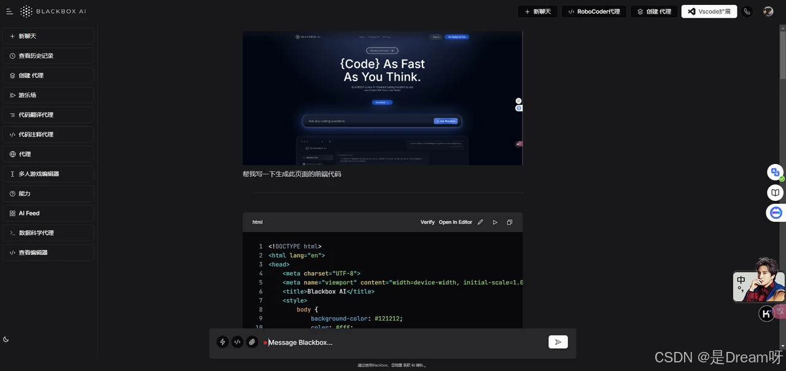Click Verify on the code block
786x371 pixels.
[x=427, y=222]
